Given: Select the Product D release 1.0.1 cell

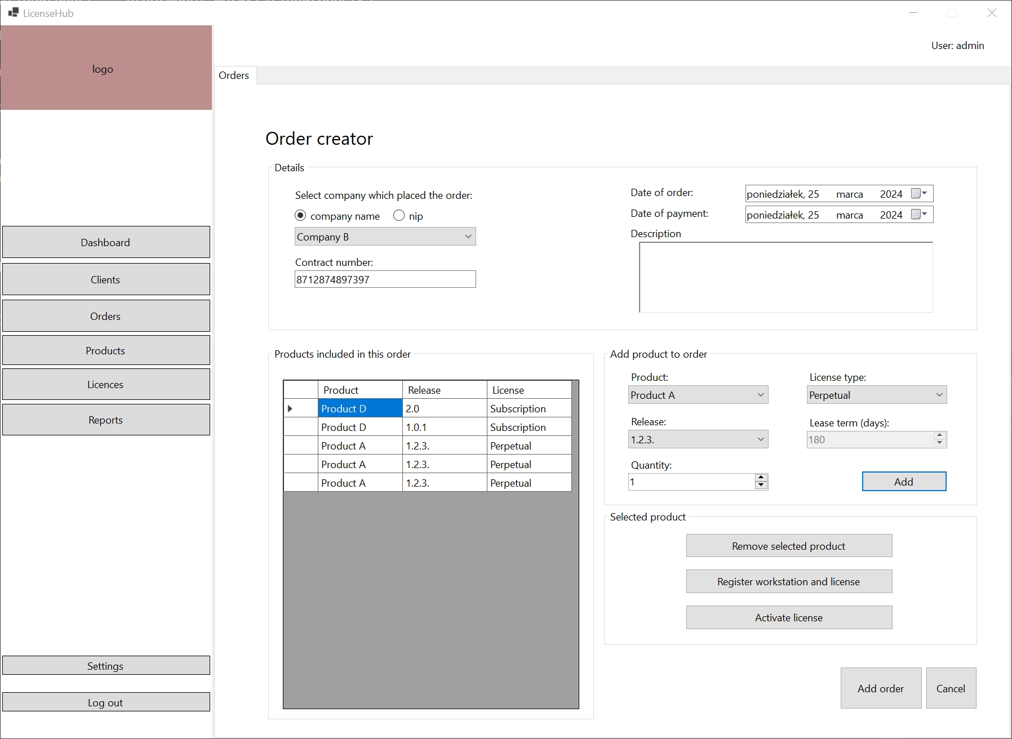Looking at the screenshot, I should [445, 427].
